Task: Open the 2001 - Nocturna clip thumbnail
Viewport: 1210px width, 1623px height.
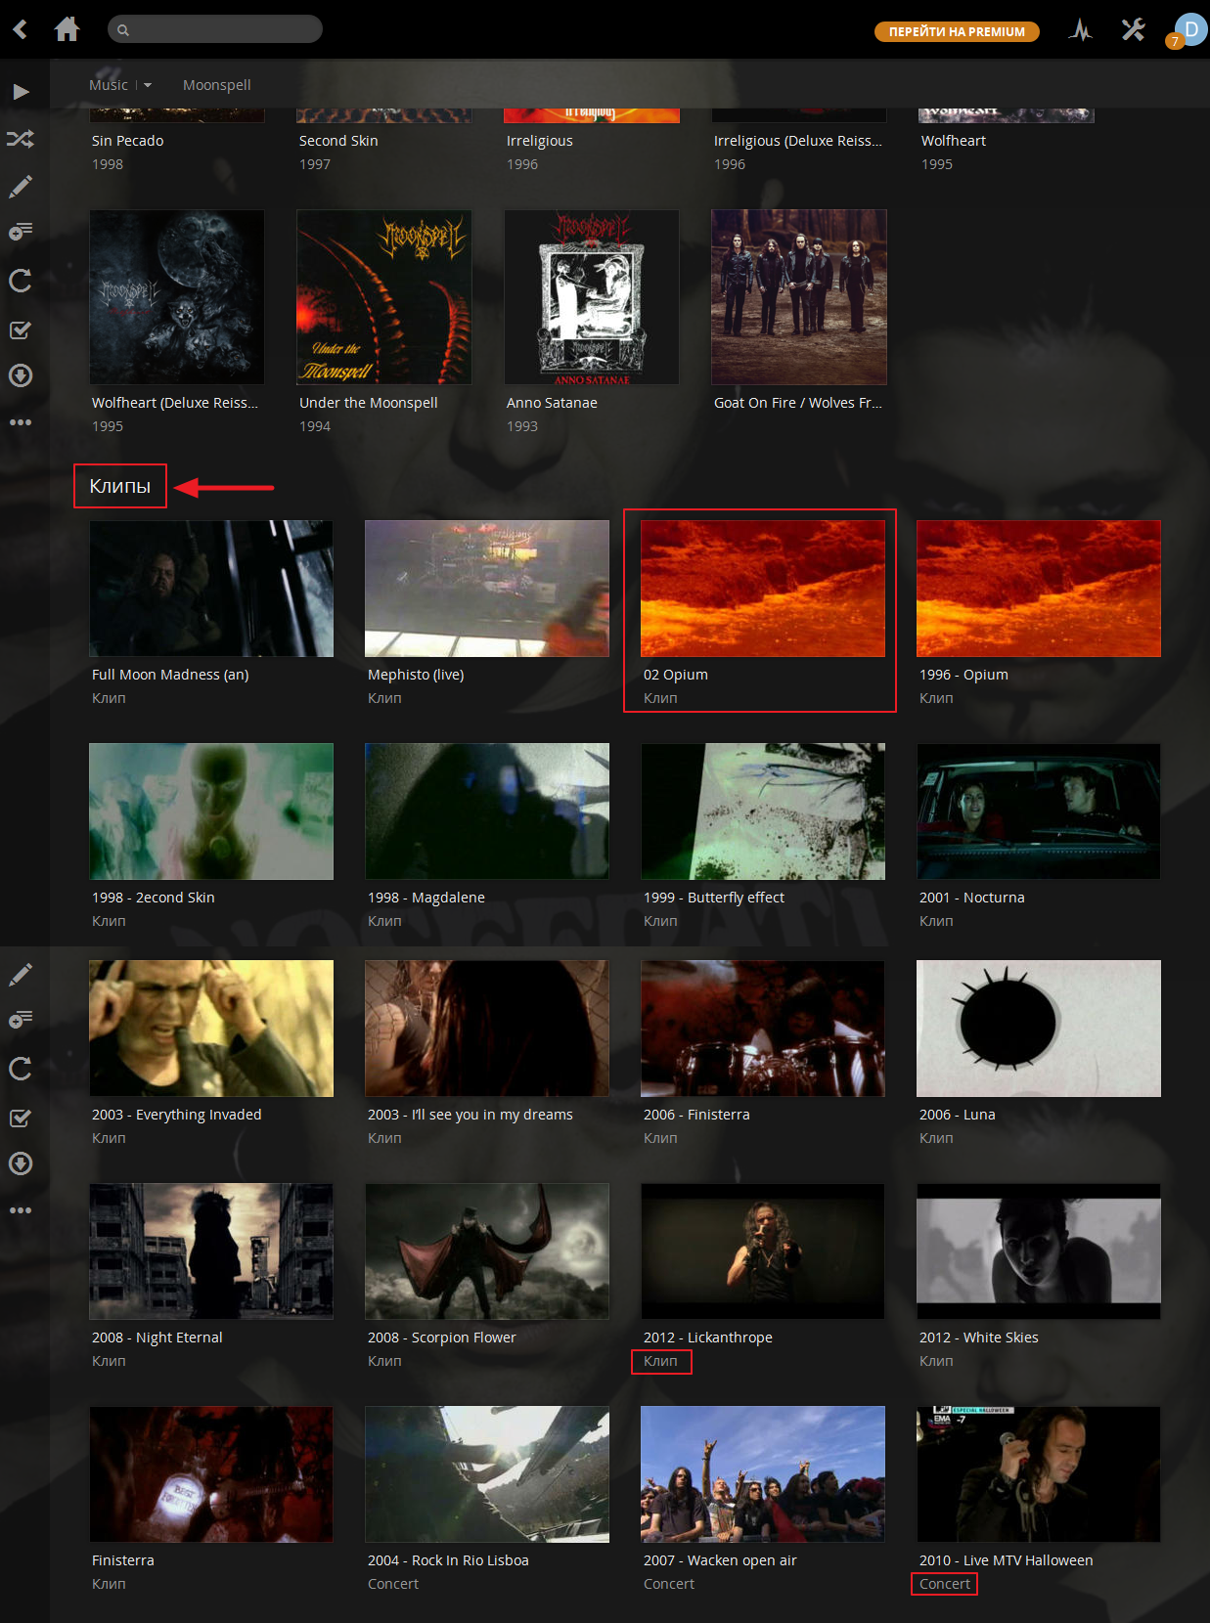Action: pyautogui.click(x=1039, y=811)
